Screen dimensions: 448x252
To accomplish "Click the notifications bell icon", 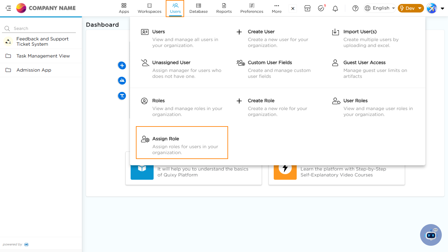I will [x=335, y=9].
